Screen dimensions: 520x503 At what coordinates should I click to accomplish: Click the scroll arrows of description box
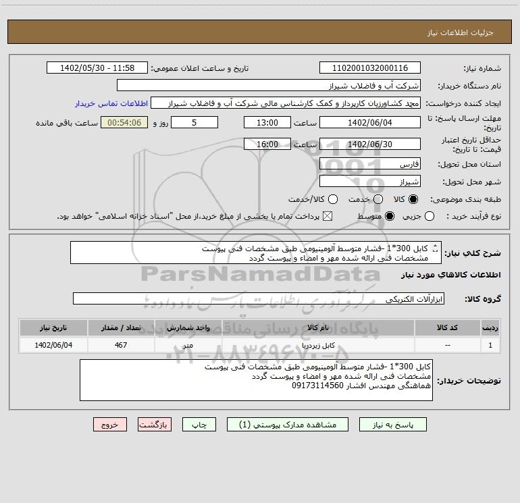click(436, 248)
